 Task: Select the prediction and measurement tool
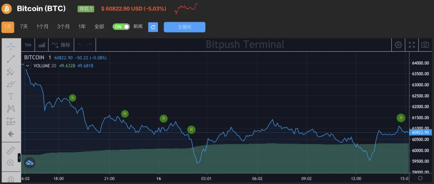click(x=11, y=121)
